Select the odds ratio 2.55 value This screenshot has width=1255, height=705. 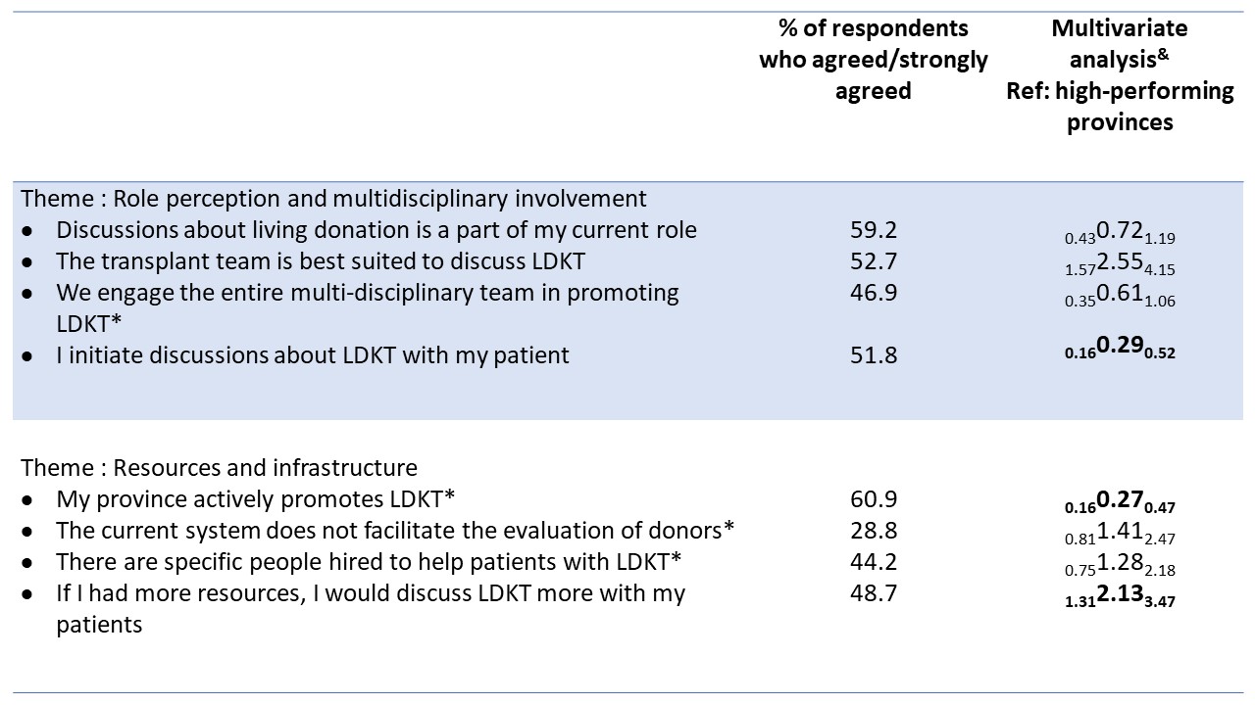(1120, 263)
